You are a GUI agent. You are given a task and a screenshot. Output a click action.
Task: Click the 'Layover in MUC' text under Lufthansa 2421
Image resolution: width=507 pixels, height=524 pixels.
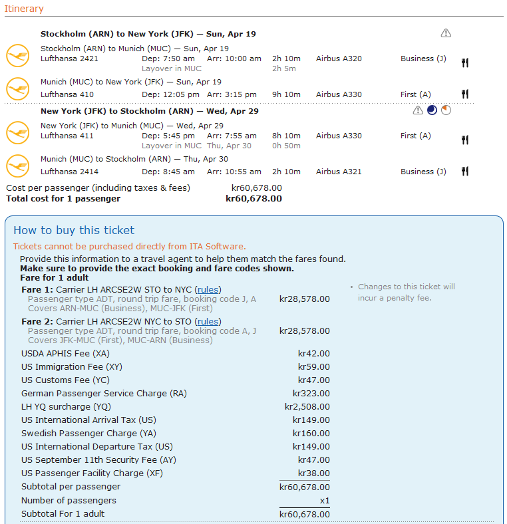(172, 68)
